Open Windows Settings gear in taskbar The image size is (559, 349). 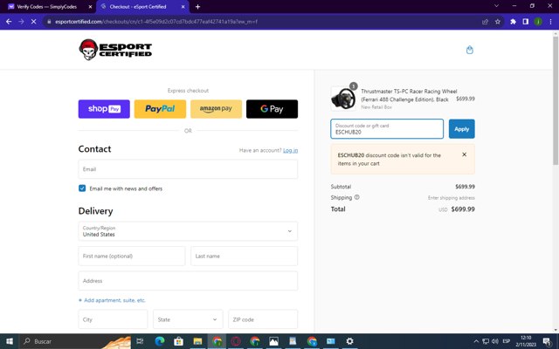point(349,341)
